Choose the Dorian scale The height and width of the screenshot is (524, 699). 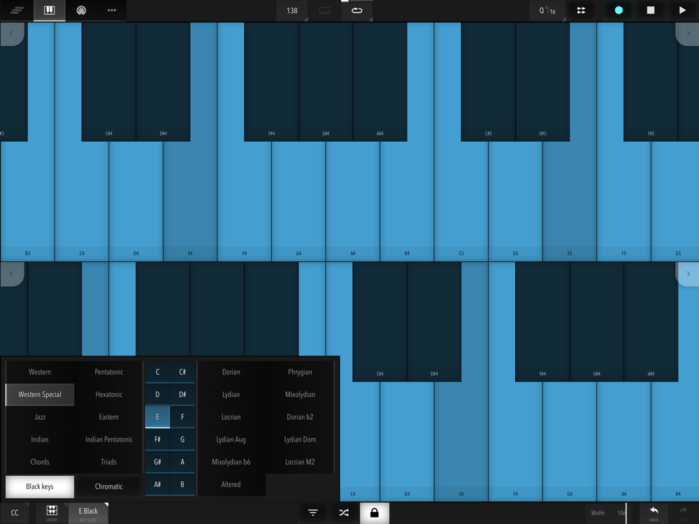point(231,372)
